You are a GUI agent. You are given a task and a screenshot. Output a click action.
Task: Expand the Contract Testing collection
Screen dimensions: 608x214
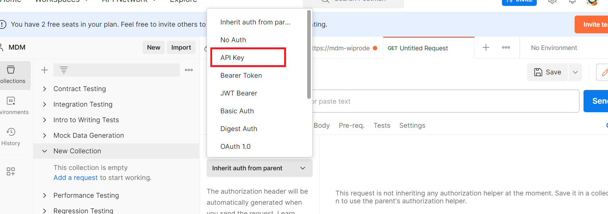click(45, 89)
